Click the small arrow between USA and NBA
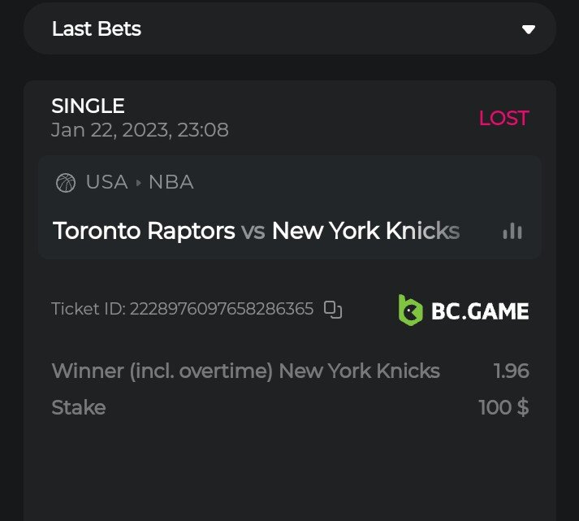 click(x=138, y=183)
